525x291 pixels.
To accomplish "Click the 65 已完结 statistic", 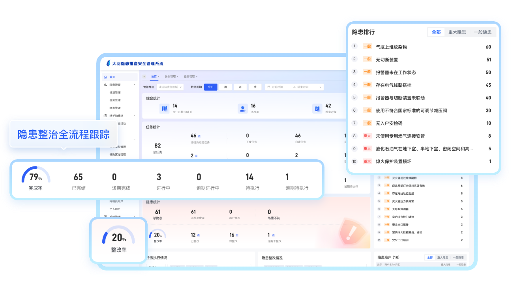I will (x=79, y=181).
